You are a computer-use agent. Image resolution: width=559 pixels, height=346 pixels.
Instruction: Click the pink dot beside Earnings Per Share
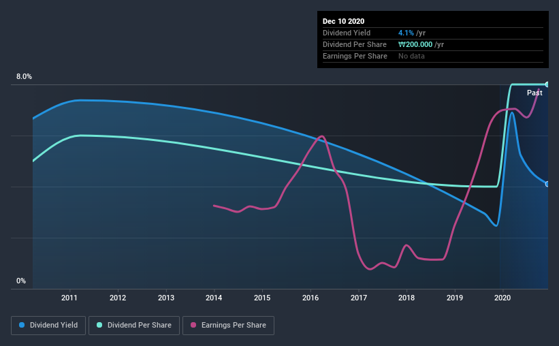coord(193,326)
